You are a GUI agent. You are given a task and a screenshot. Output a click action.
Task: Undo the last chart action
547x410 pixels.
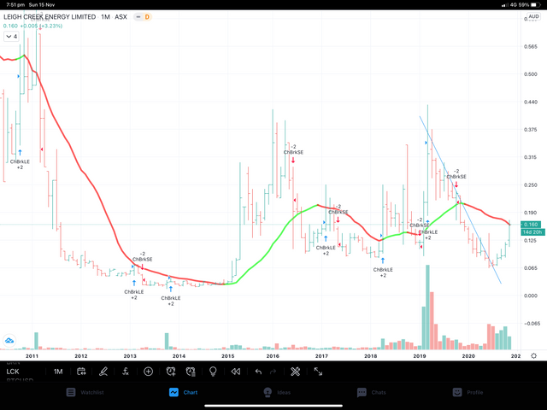coord(258,372)
